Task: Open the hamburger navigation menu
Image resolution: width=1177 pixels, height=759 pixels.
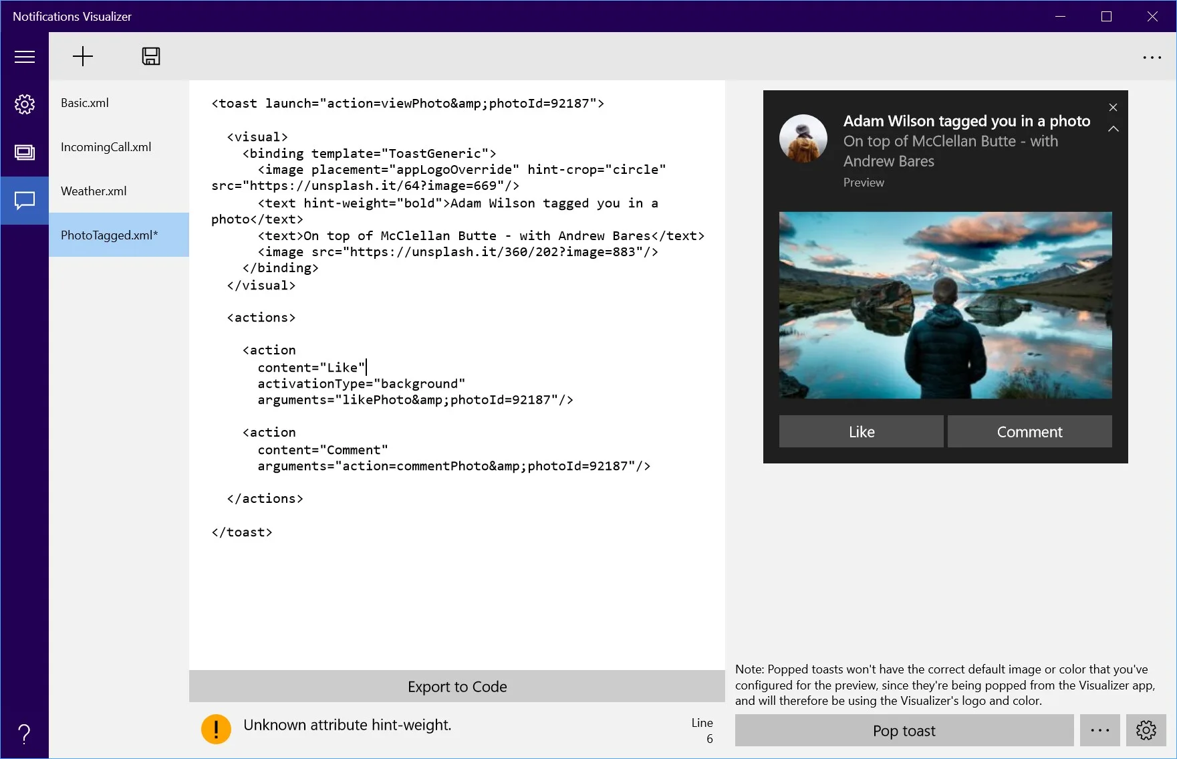Action: (x=25, y=57)
